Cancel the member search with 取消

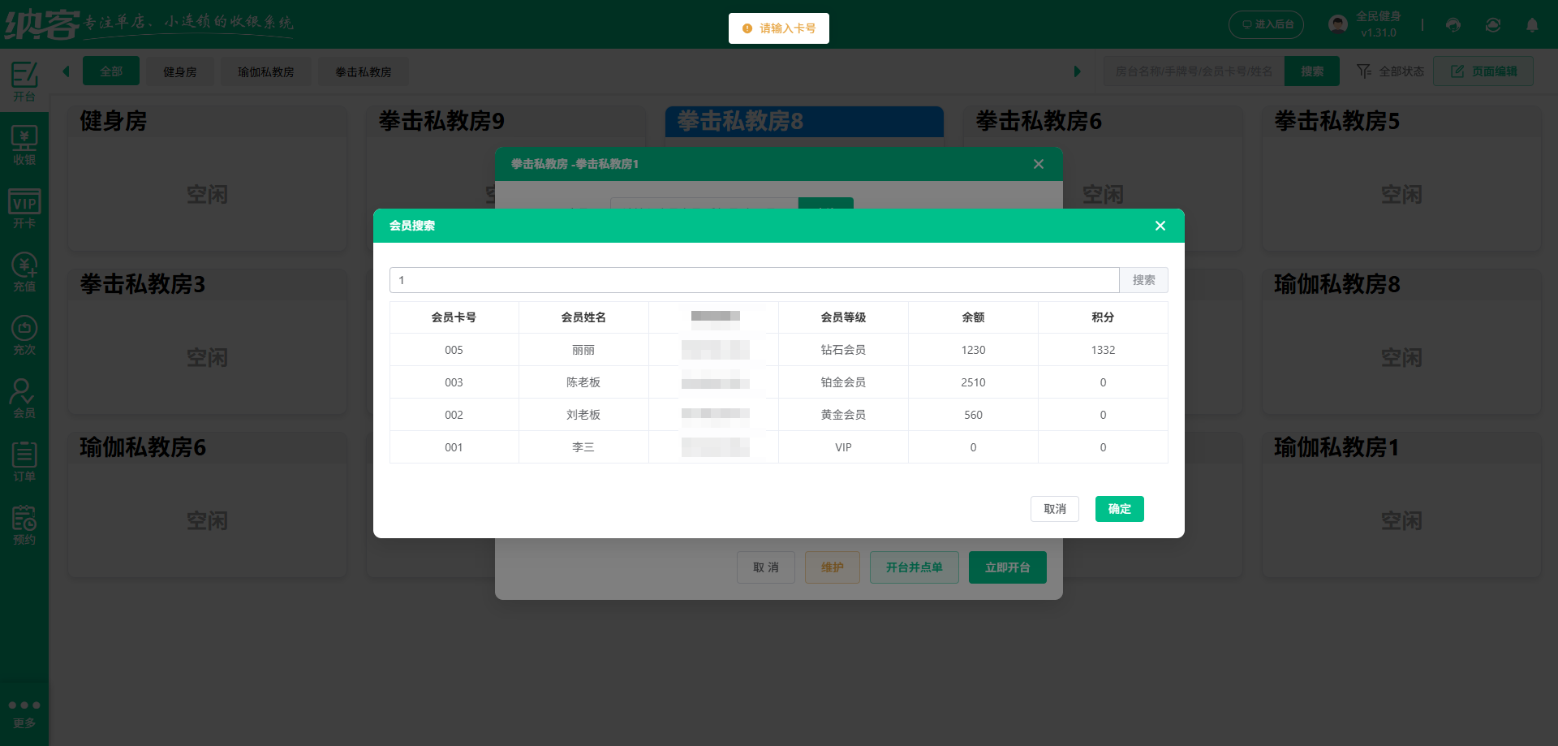pyautogui.click(x=1054, y=509)
